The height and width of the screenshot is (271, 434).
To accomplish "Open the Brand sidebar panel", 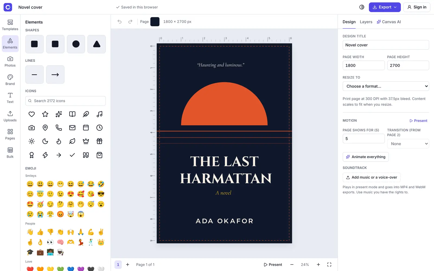I will coord(10,80).
